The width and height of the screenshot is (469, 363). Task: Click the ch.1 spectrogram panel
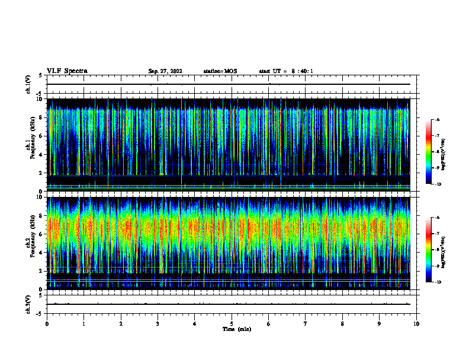click(228, 145)
